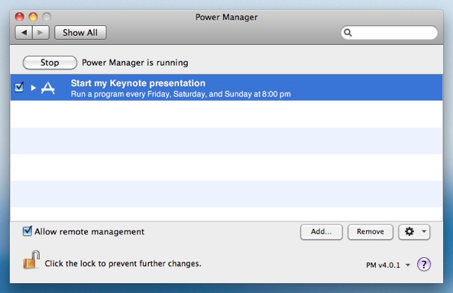Stop Power Manager with the Stop button
453x293 pixels.
pos(50,63)
